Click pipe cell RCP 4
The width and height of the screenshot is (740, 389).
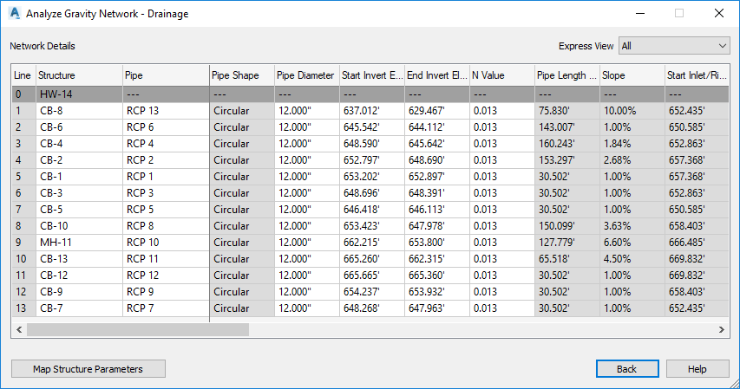click(x=166, y=144)
